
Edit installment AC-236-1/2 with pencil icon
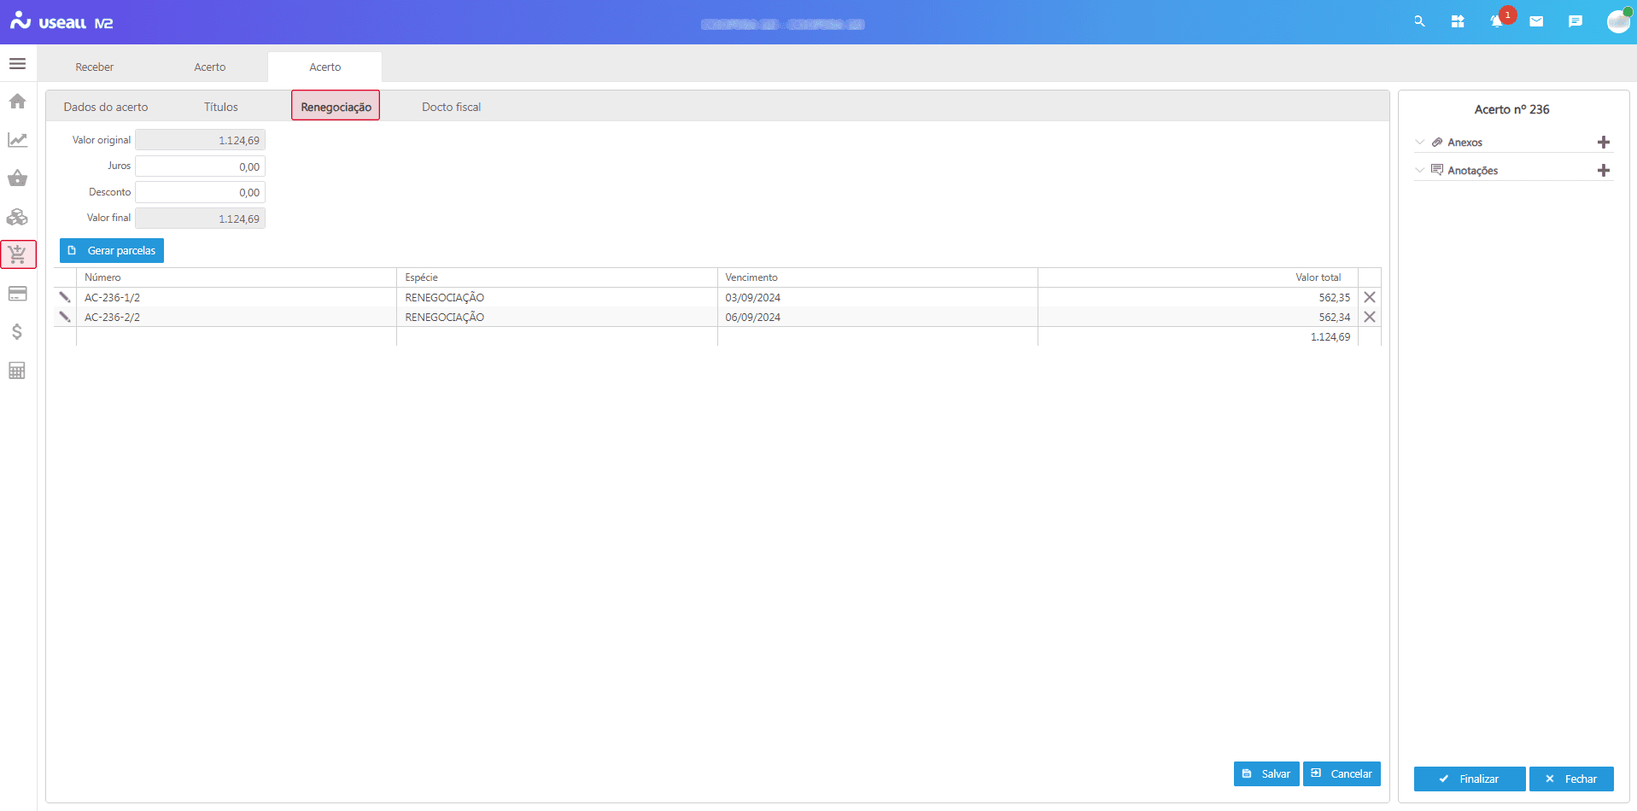pyautogui.click(x=65, y=297)
